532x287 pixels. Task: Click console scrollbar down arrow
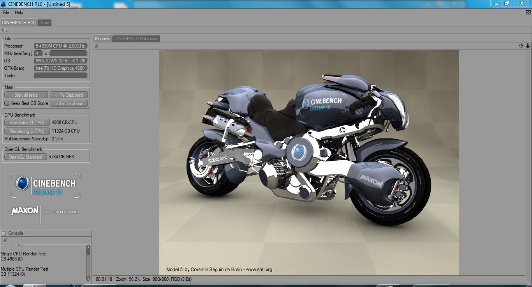pyautogui.click(x=88, y=278)
